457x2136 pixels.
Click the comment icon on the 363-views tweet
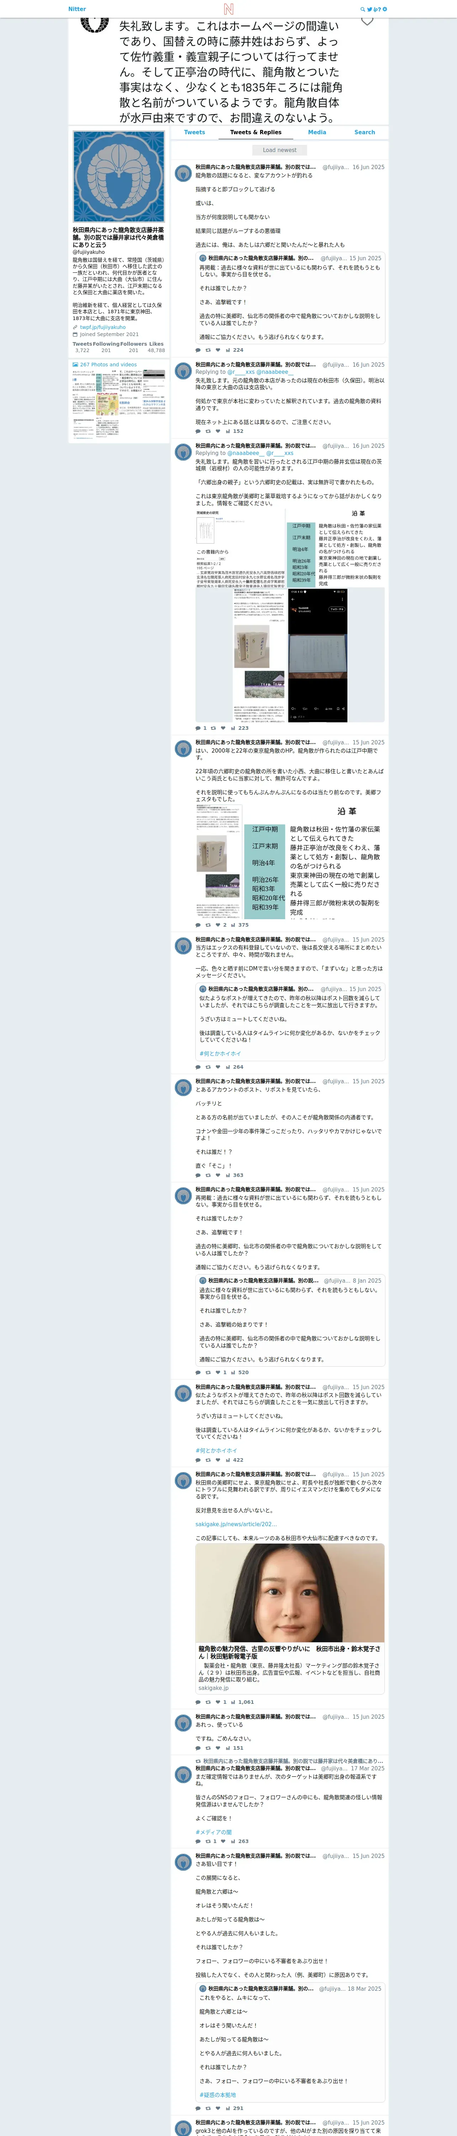[198, 1175]
